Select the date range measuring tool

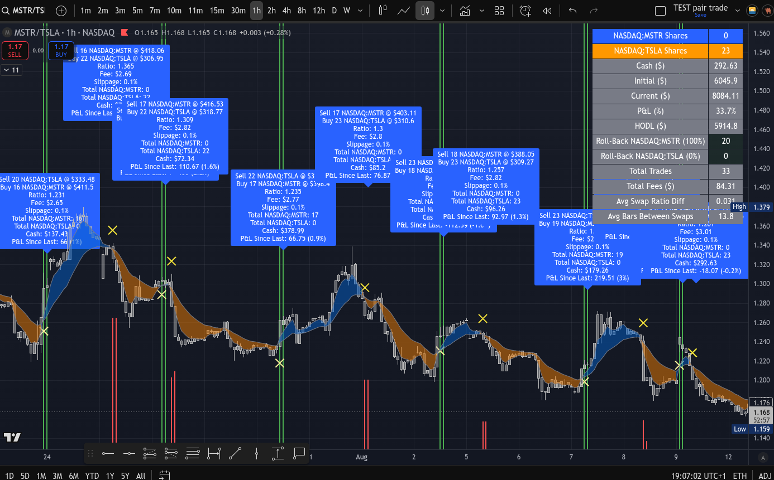[214, 453]
